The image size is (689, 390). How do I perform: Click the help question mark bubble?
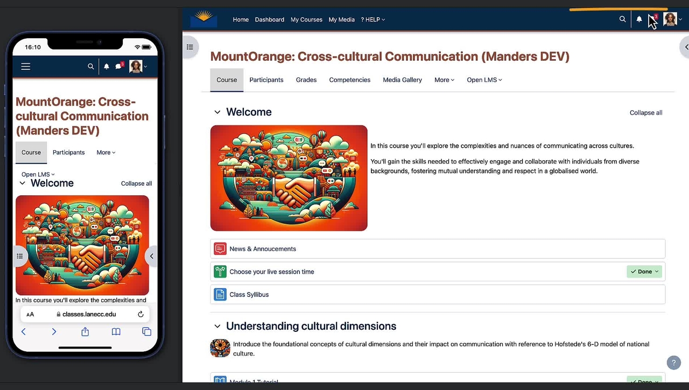(674, 362)
